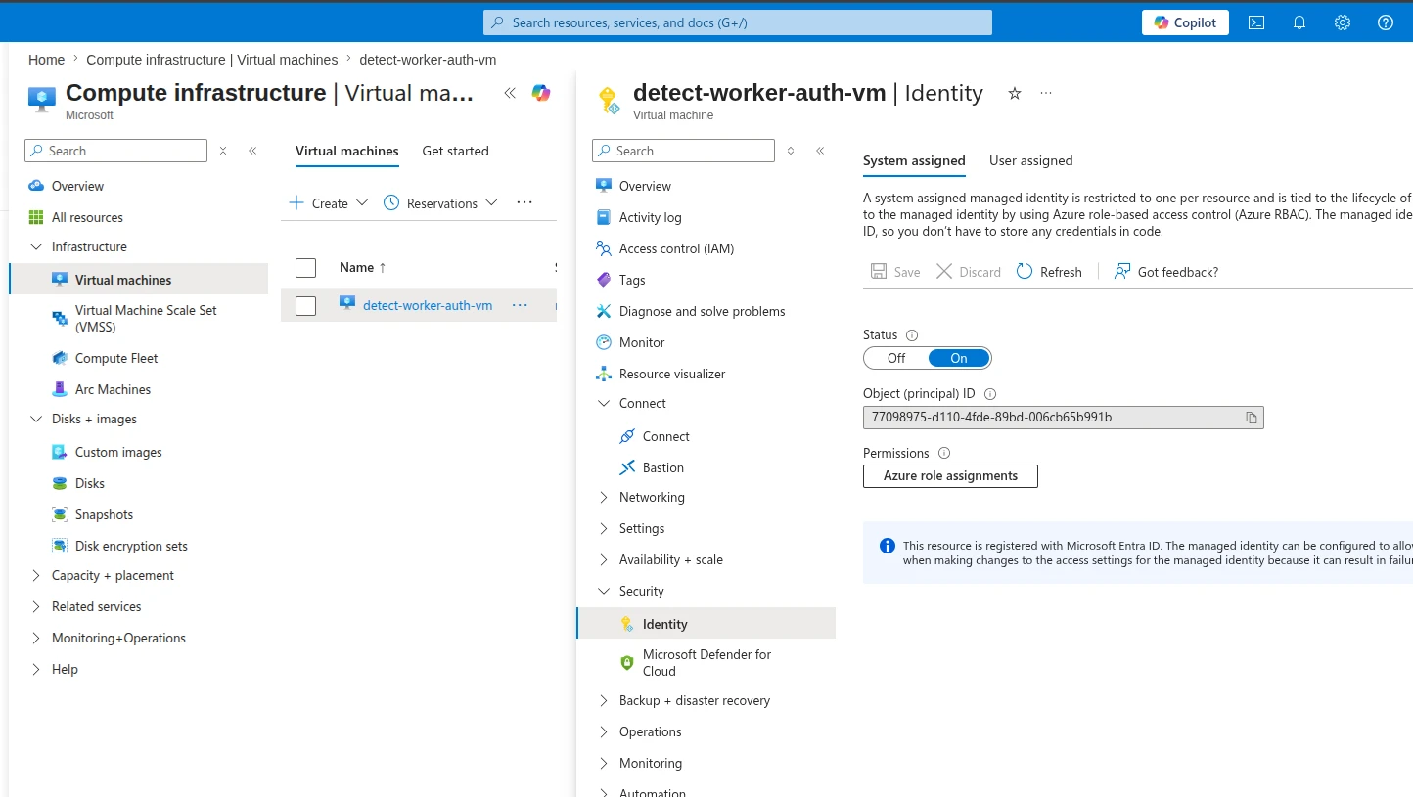Viewport: 1413px width, 797px height.
Task: Open detect-worker-auth-vm link in list
Action: (x=428, y=305)
